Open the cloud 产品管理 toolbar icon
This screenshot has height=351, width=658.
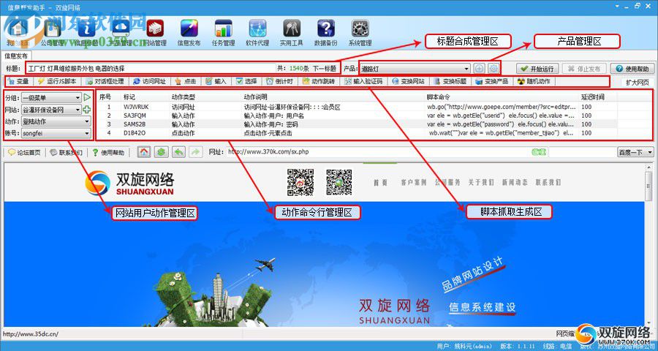tap(121, 33)
